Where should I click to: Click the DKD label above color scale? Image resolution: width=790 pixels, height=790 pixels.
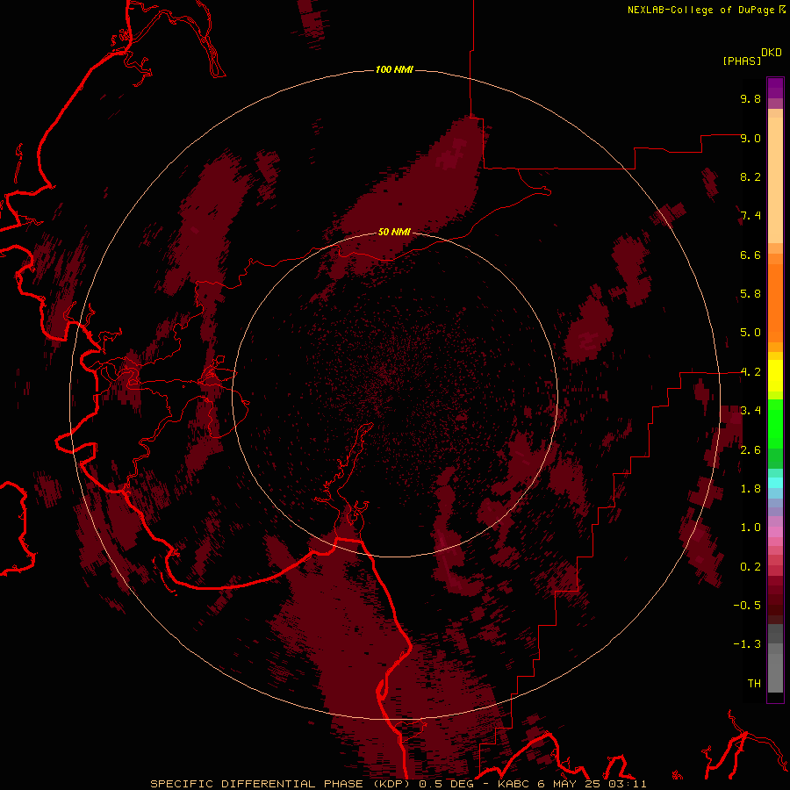click(772, 53)
